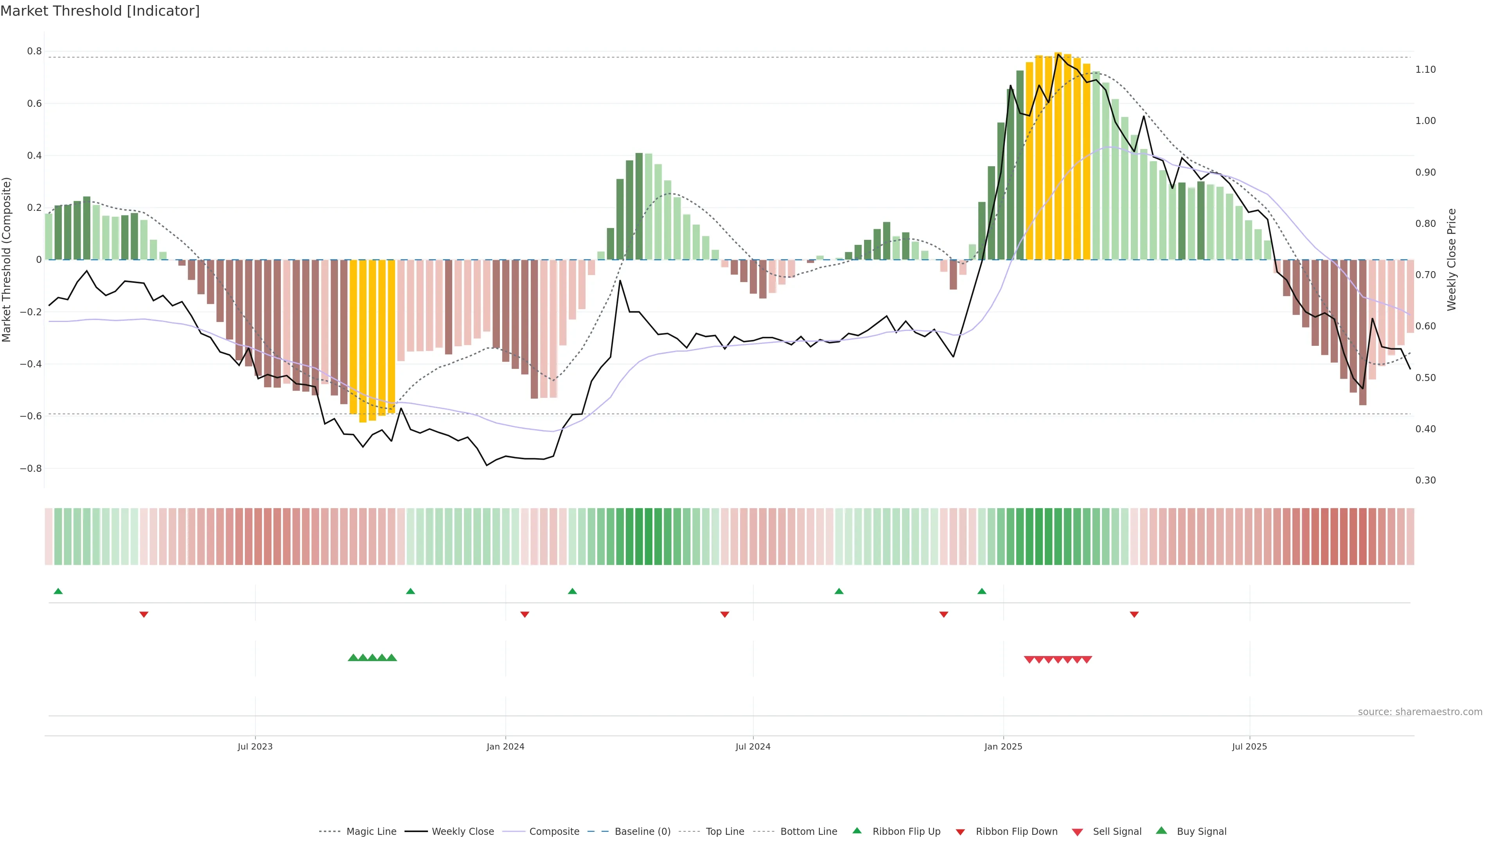Click the darkest green ribbon segment
This screenshot has width=1502, height=845.
(x=649, y=536)
